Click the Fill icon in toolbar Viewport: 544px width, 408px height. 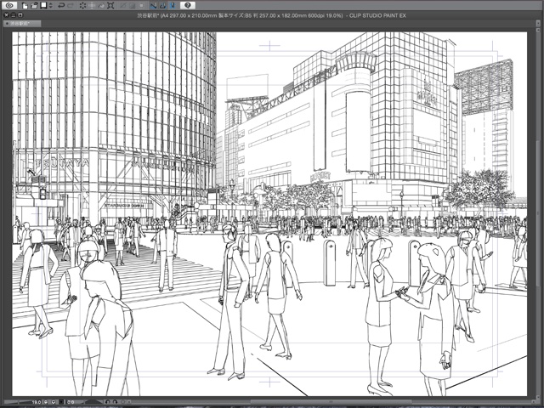[101, 5]
